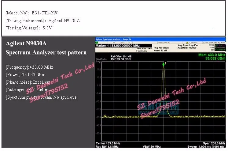Screen dimensions: 228x151
Task: Click the Atten: 40 dB readout
Action: pos(160,51)
